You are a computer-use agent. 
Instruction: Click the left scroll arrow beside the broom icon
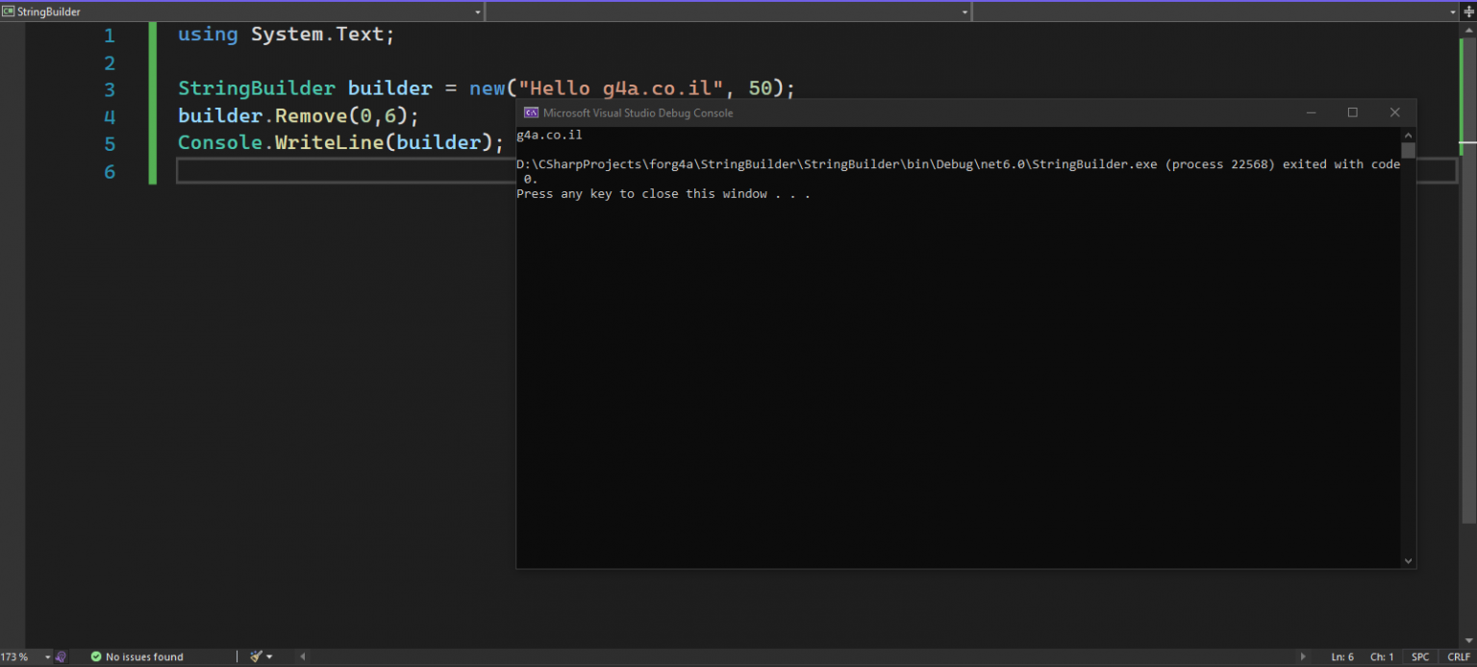pyautogui.click(x=302, y=656)
